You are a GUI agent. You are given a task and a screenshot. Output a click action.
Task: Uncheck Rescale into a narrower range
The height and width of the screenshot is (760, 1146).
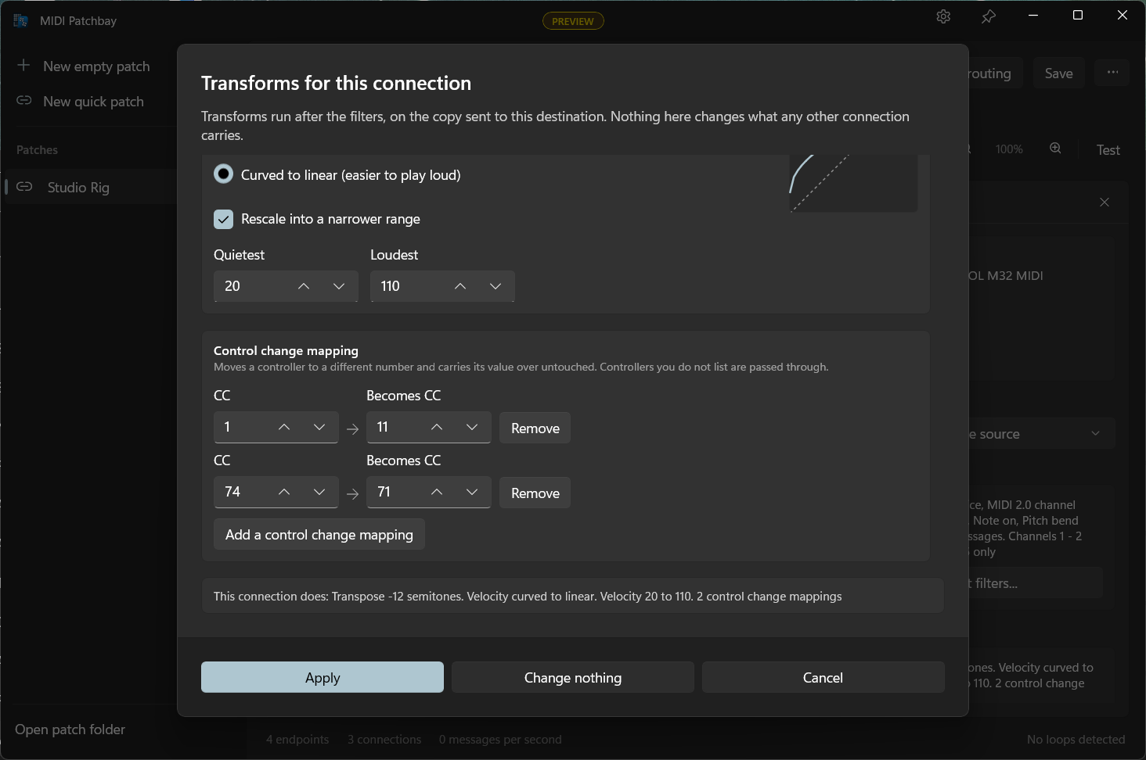[x=223, y=219]
